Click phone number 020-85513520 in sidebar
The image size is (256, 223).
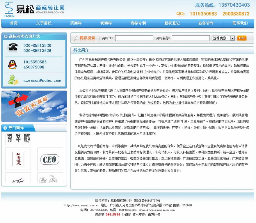pos(38,45)
